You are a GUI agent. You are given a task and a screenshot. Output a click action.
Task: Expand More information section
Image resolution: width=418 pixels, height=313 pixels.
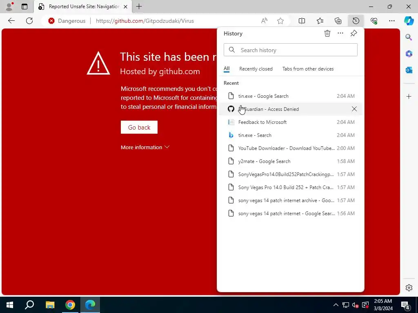[x=145, y=147]
